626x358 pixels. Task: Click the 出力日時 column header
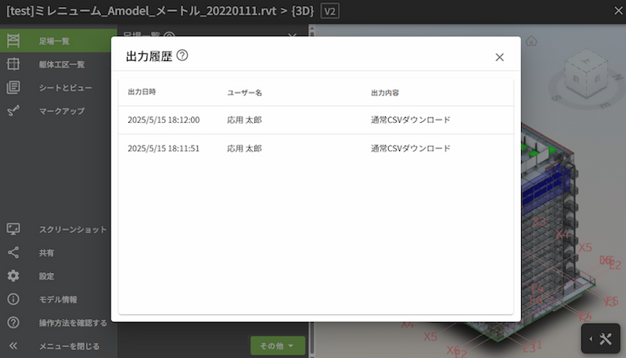[142, 92]
